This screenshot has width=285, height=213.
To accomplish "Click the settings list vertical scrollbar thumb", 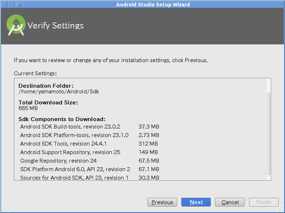I will (269, 134).
